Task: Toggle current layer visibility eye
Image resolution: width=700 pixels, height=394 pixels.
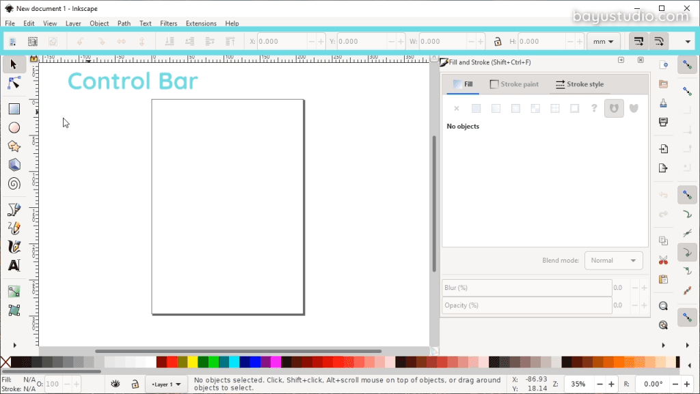Action: click(116, 384)
